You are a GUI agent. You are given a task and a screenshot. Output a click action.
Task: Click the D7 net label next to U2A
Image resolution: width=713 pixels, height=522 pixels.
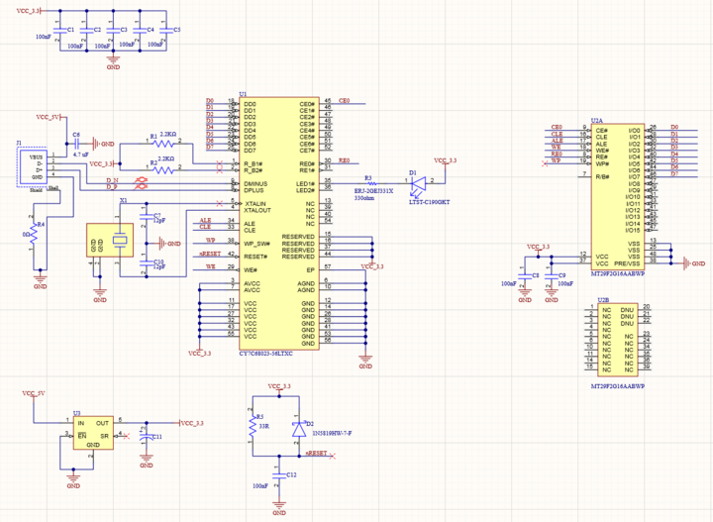point(674,173)
